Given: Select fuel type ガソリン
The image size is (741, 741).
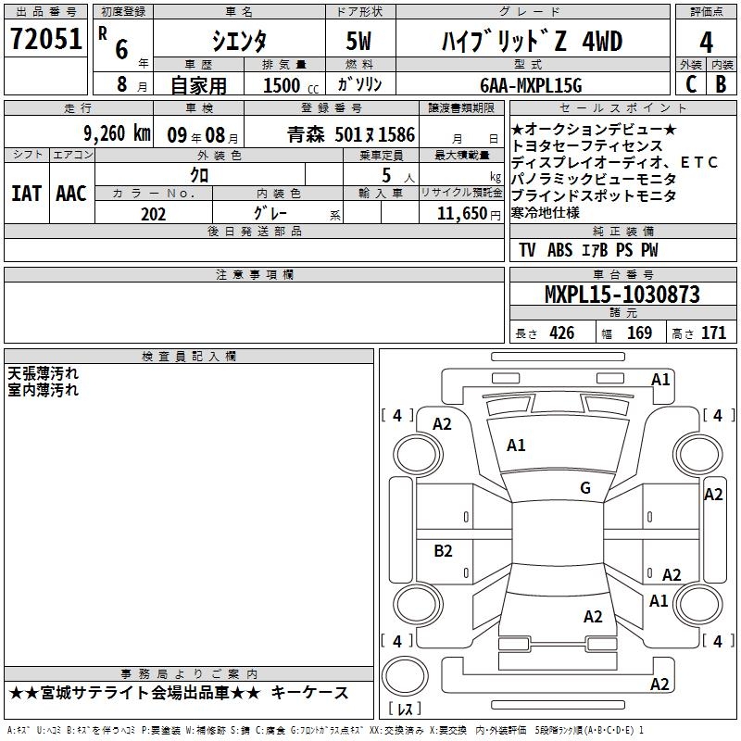Looking at the screenshot, I should [x=359, y=84].
